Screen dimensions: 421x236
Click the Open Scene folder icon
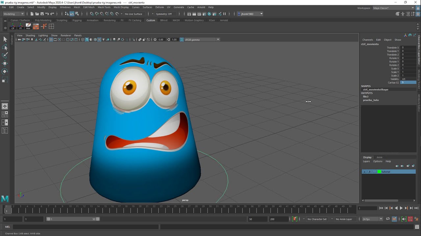(x=37, y=14)
